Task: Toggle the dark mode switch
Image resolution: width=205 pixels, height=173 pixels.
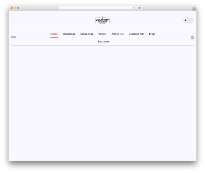Action: (188, 20)
